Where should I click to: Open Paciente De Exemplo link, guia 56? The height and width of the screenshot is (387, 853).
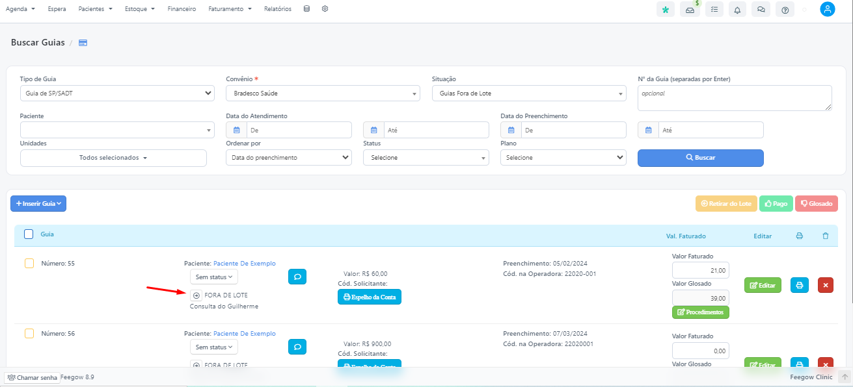(245, 334)
